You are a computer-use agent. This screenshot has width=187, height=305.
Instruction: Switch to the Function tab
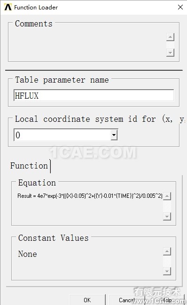click(x=29, y=166)
